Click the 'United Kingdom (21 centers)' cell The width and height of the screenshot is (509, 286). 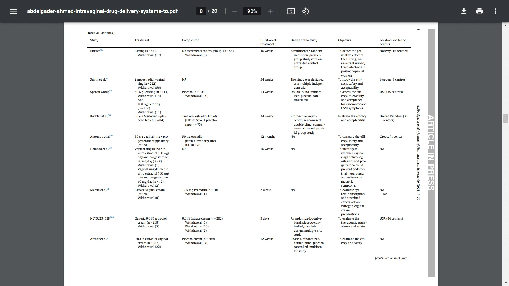(394, 118)
